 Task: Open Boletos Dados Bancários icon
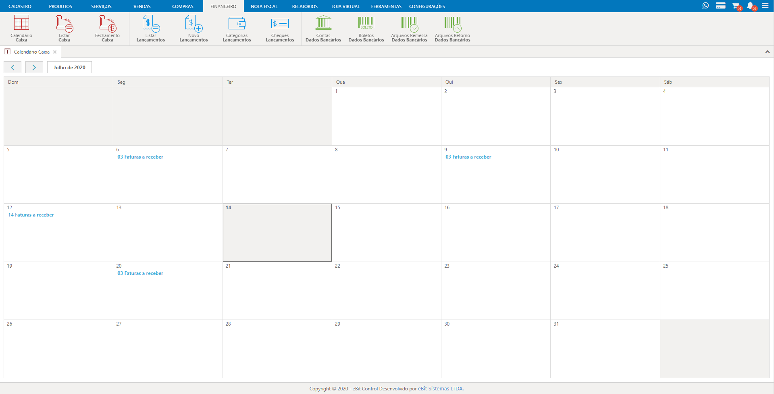coord(366,29)
